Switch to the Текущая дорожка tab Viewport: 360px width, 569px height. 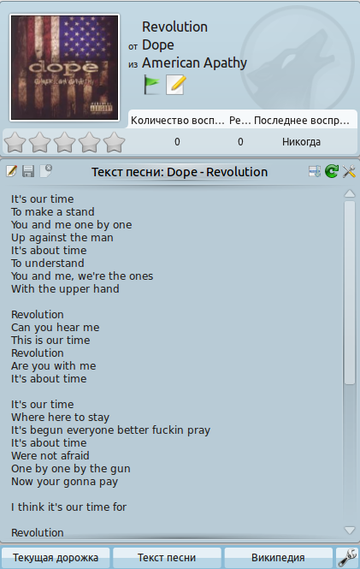point(56,558)
